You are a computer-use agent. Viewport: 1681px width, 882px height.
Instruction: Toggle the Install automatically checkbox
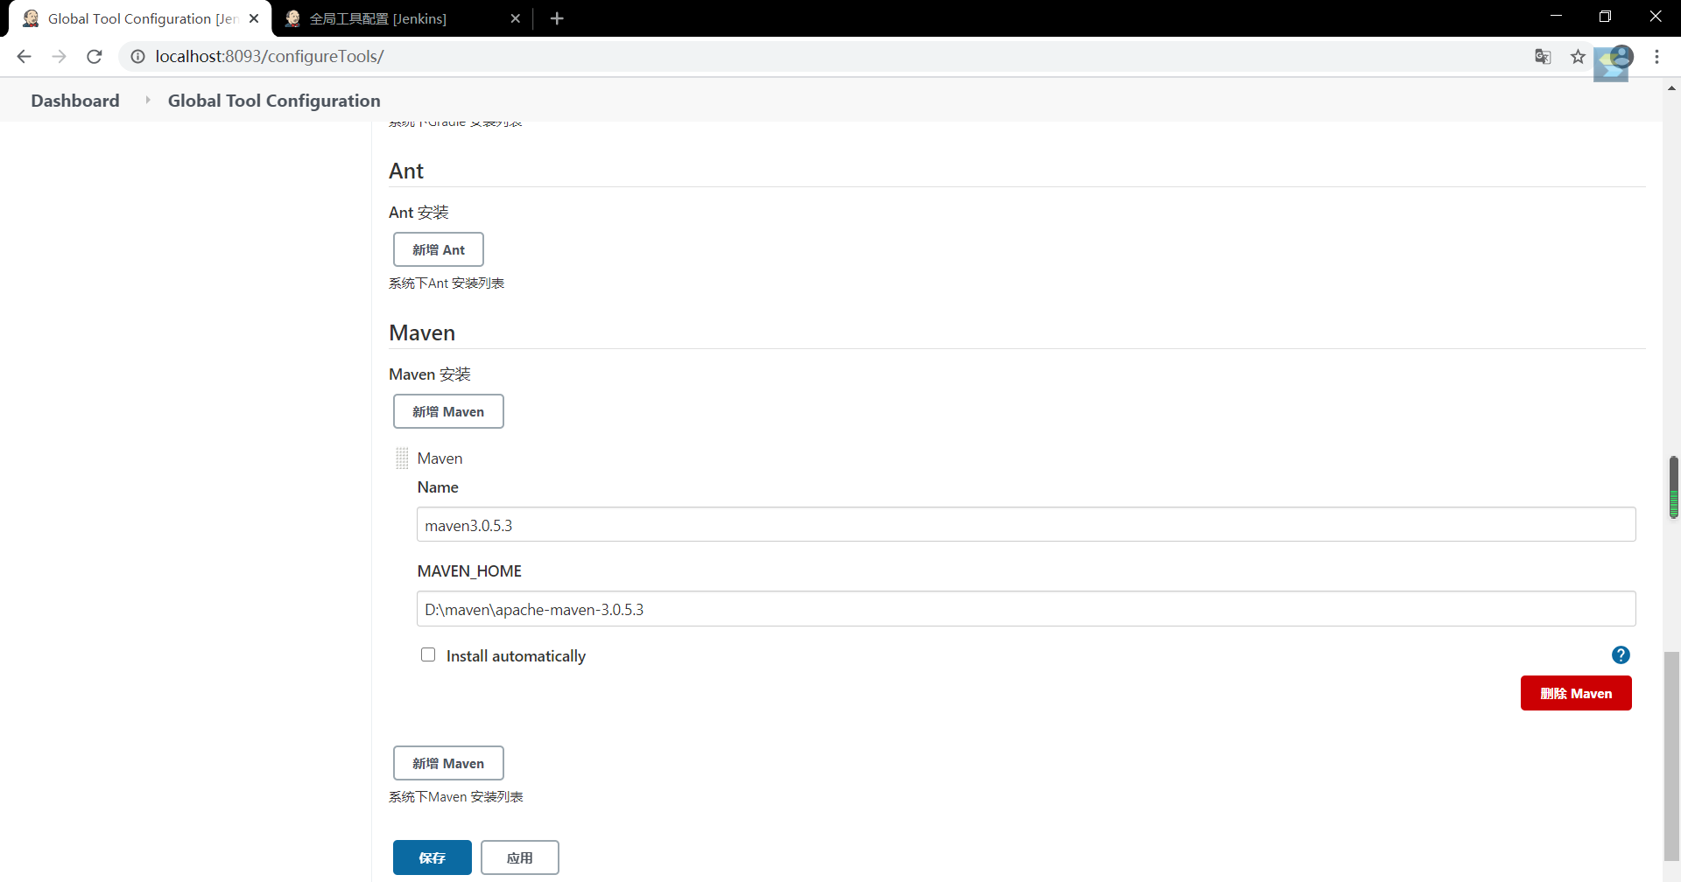coord(428,654)
